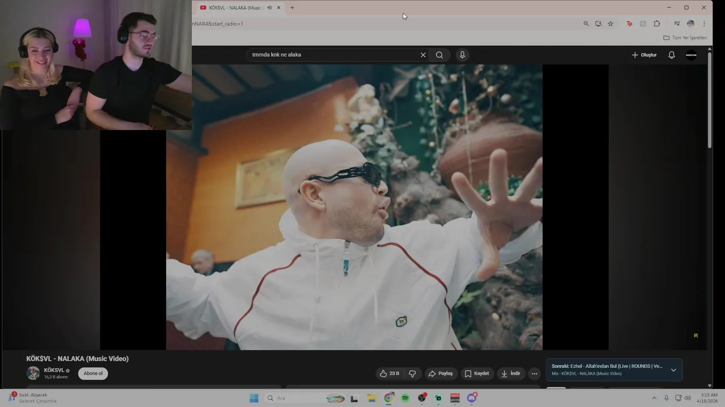Image resolution: width=725 pixels, height=407 pixels.
Task: Click the video player to pause
Action: pyautogui.click(x=354, y=207)
